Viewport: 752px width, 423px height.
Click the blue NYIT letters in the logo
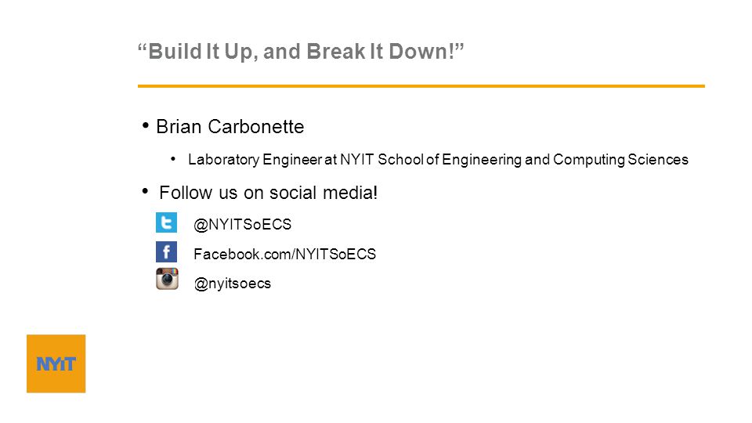56,364
